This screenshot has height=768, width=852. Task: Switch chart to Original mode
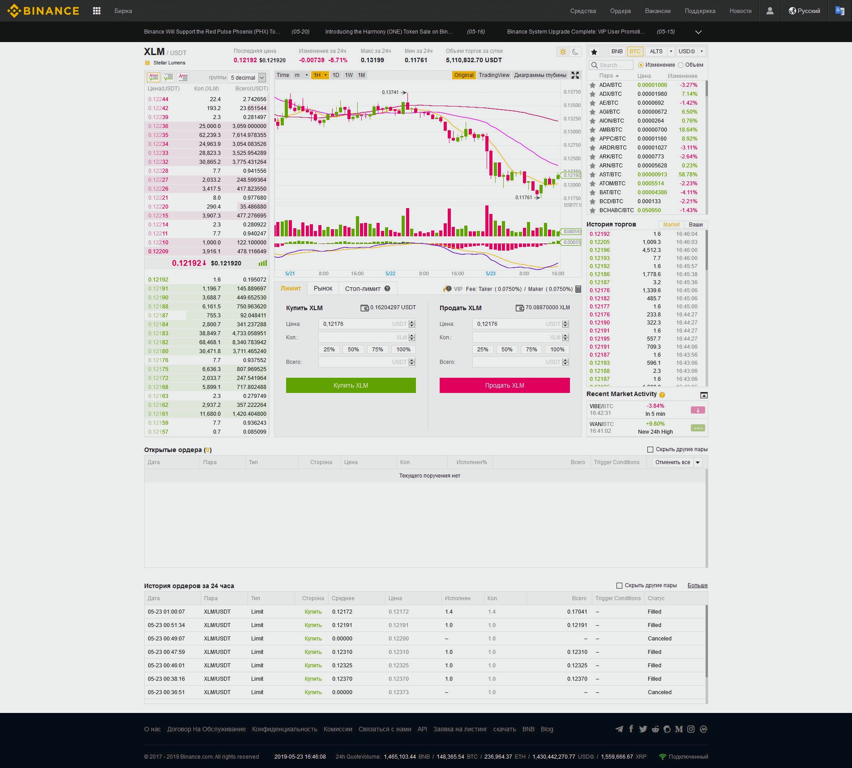[x=463, y=75]
